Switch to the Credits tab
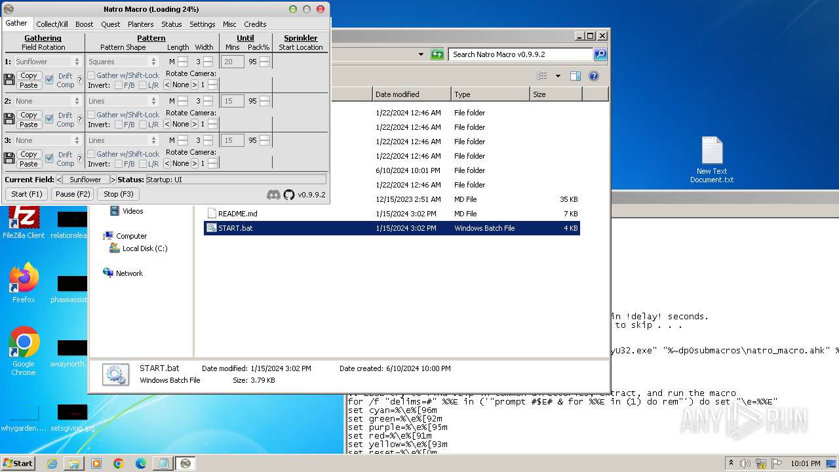The height and width of the screenshot is (472, 839). click(x=255, y=24)
